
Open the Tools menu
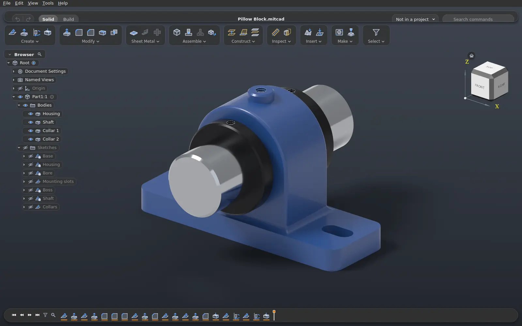[48, 3]
